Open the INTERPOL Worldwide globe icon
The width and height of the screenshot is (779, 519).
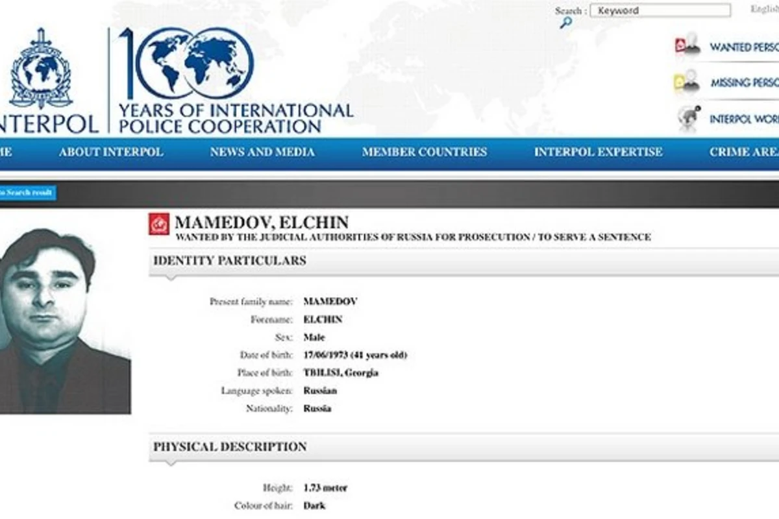(x=688, y=119)
